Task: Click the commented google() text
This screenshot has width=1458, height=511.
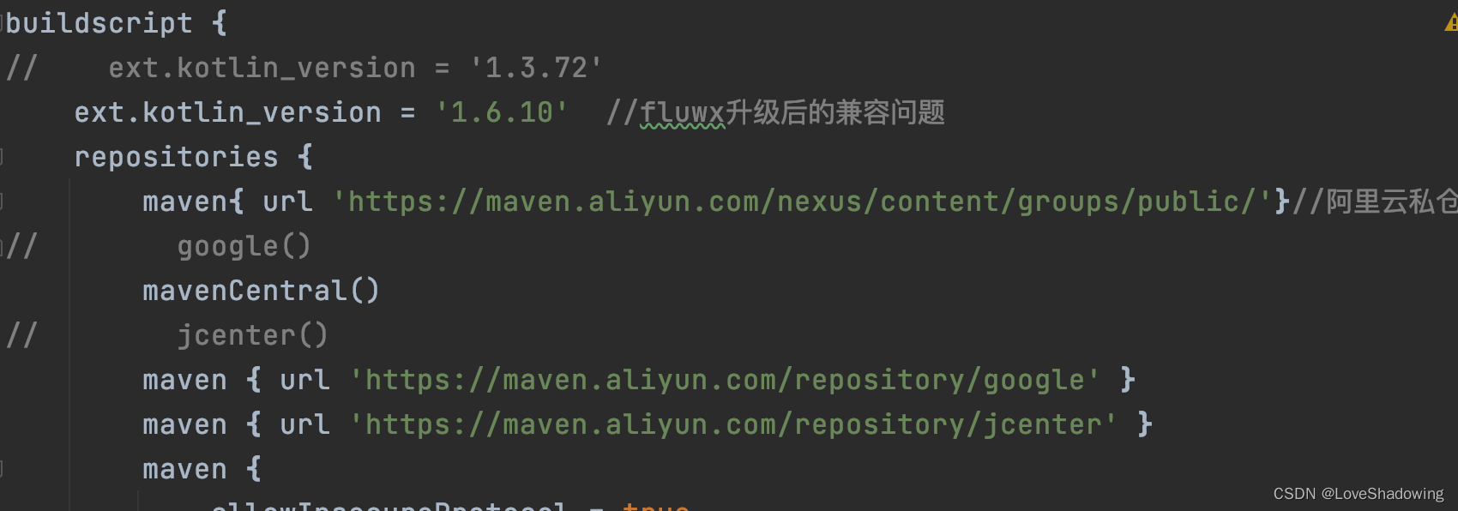Action: point(244,246)
